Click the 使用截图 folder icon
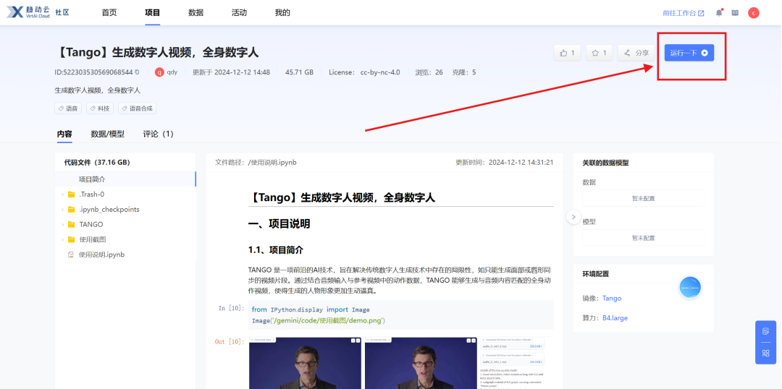The image size is (782, 389). tap(71, 239)
